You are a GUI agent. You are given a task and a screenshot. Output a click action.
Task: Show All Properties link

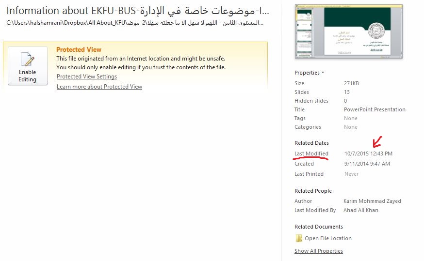coord(319,251)
